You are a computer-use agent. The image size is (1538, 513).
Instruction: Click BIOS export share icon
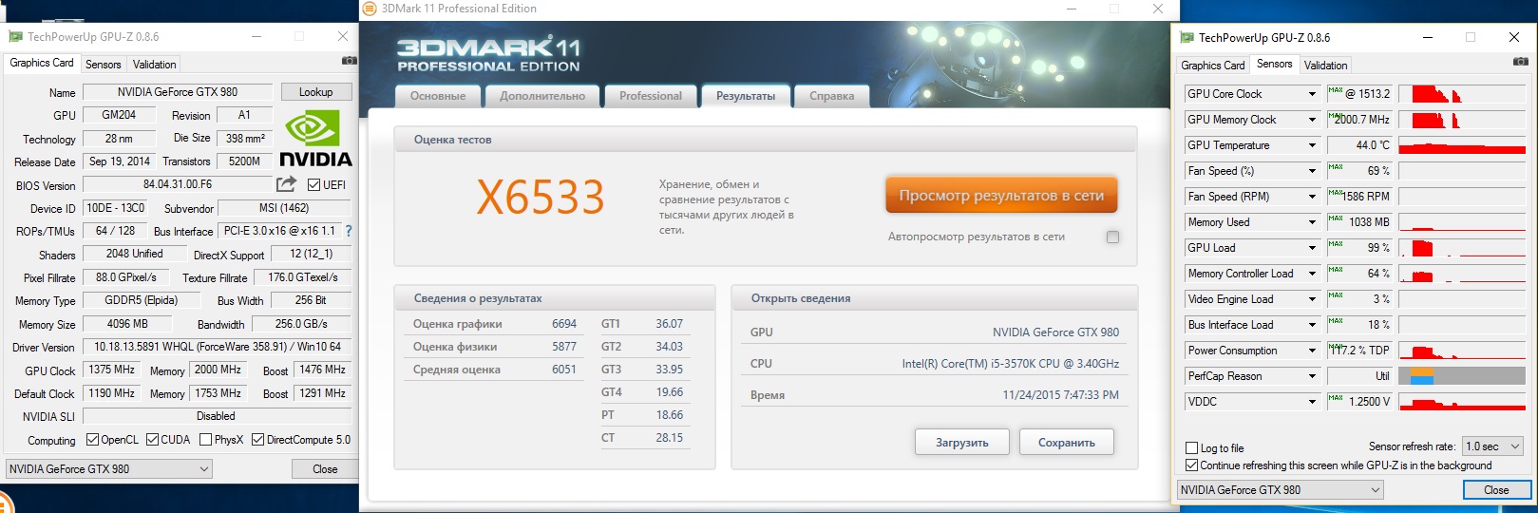point(286,183)
